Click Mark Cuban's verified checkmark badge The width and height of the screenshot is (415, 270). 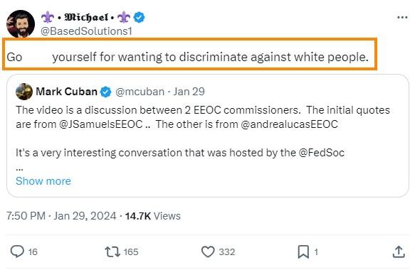click(106, 92)
